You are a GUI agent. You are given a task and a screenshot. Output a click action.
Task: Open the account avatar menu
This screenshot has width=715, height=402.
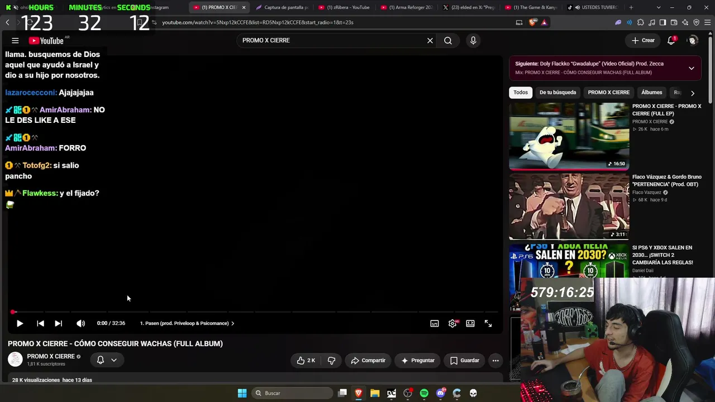click(693, 40)
